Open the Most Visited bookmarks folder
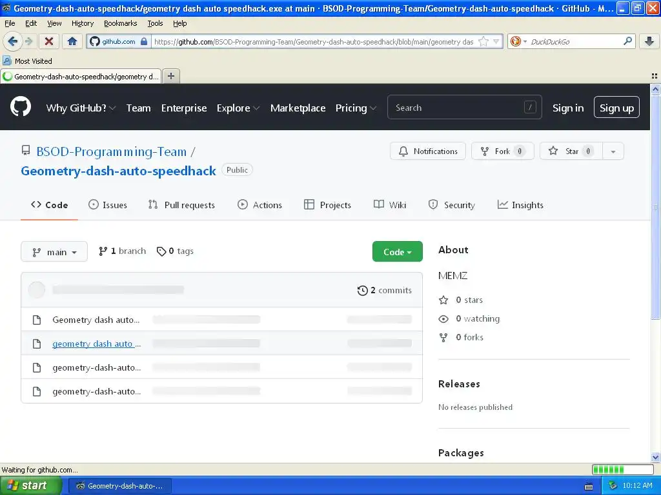This screenshot has width=661, height=495. point(27,61)
